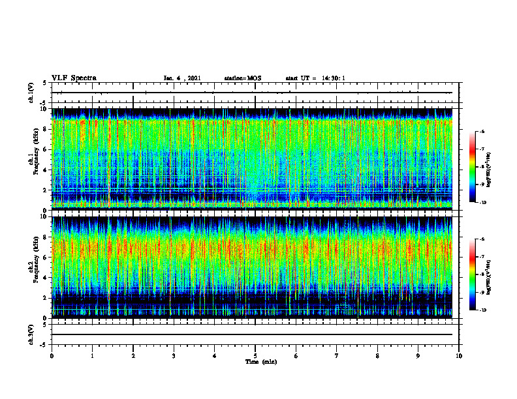
Task: Click time axis tick label "5"
Action: click(x=255, y=356)
